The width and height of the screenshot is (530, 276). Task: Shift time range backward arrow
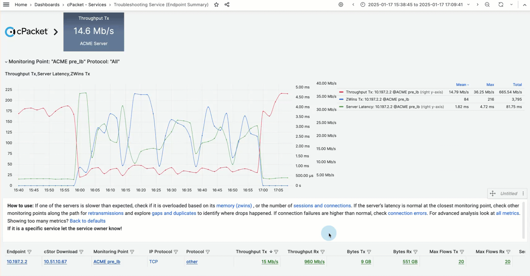coord(353,5)
